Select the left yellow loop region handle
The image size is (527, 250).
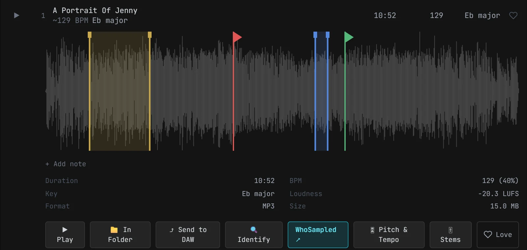pos(90,35)
